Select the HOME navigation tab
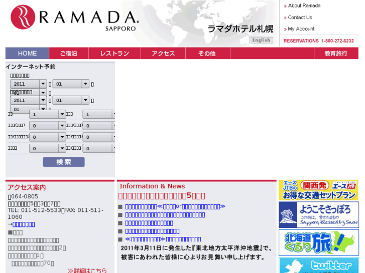 pos(27,53)
